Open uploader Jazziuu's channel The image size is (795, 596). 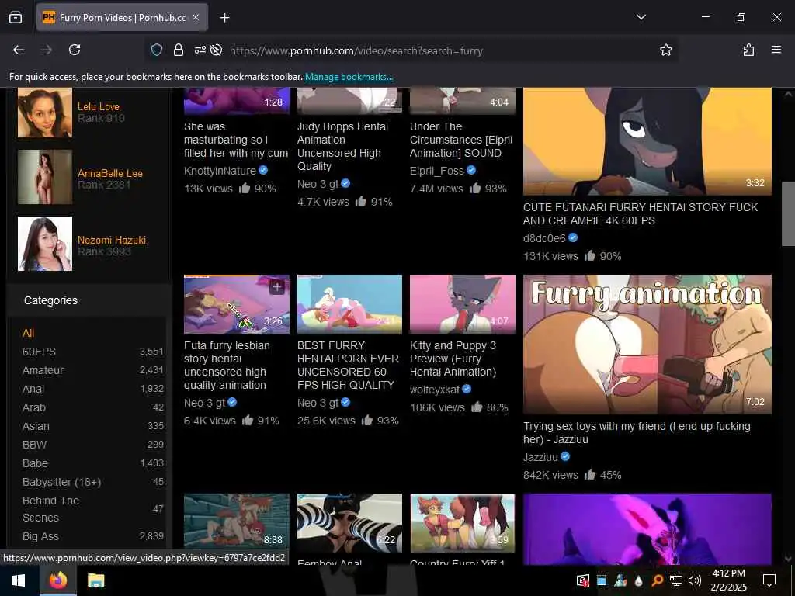(540, 457)
